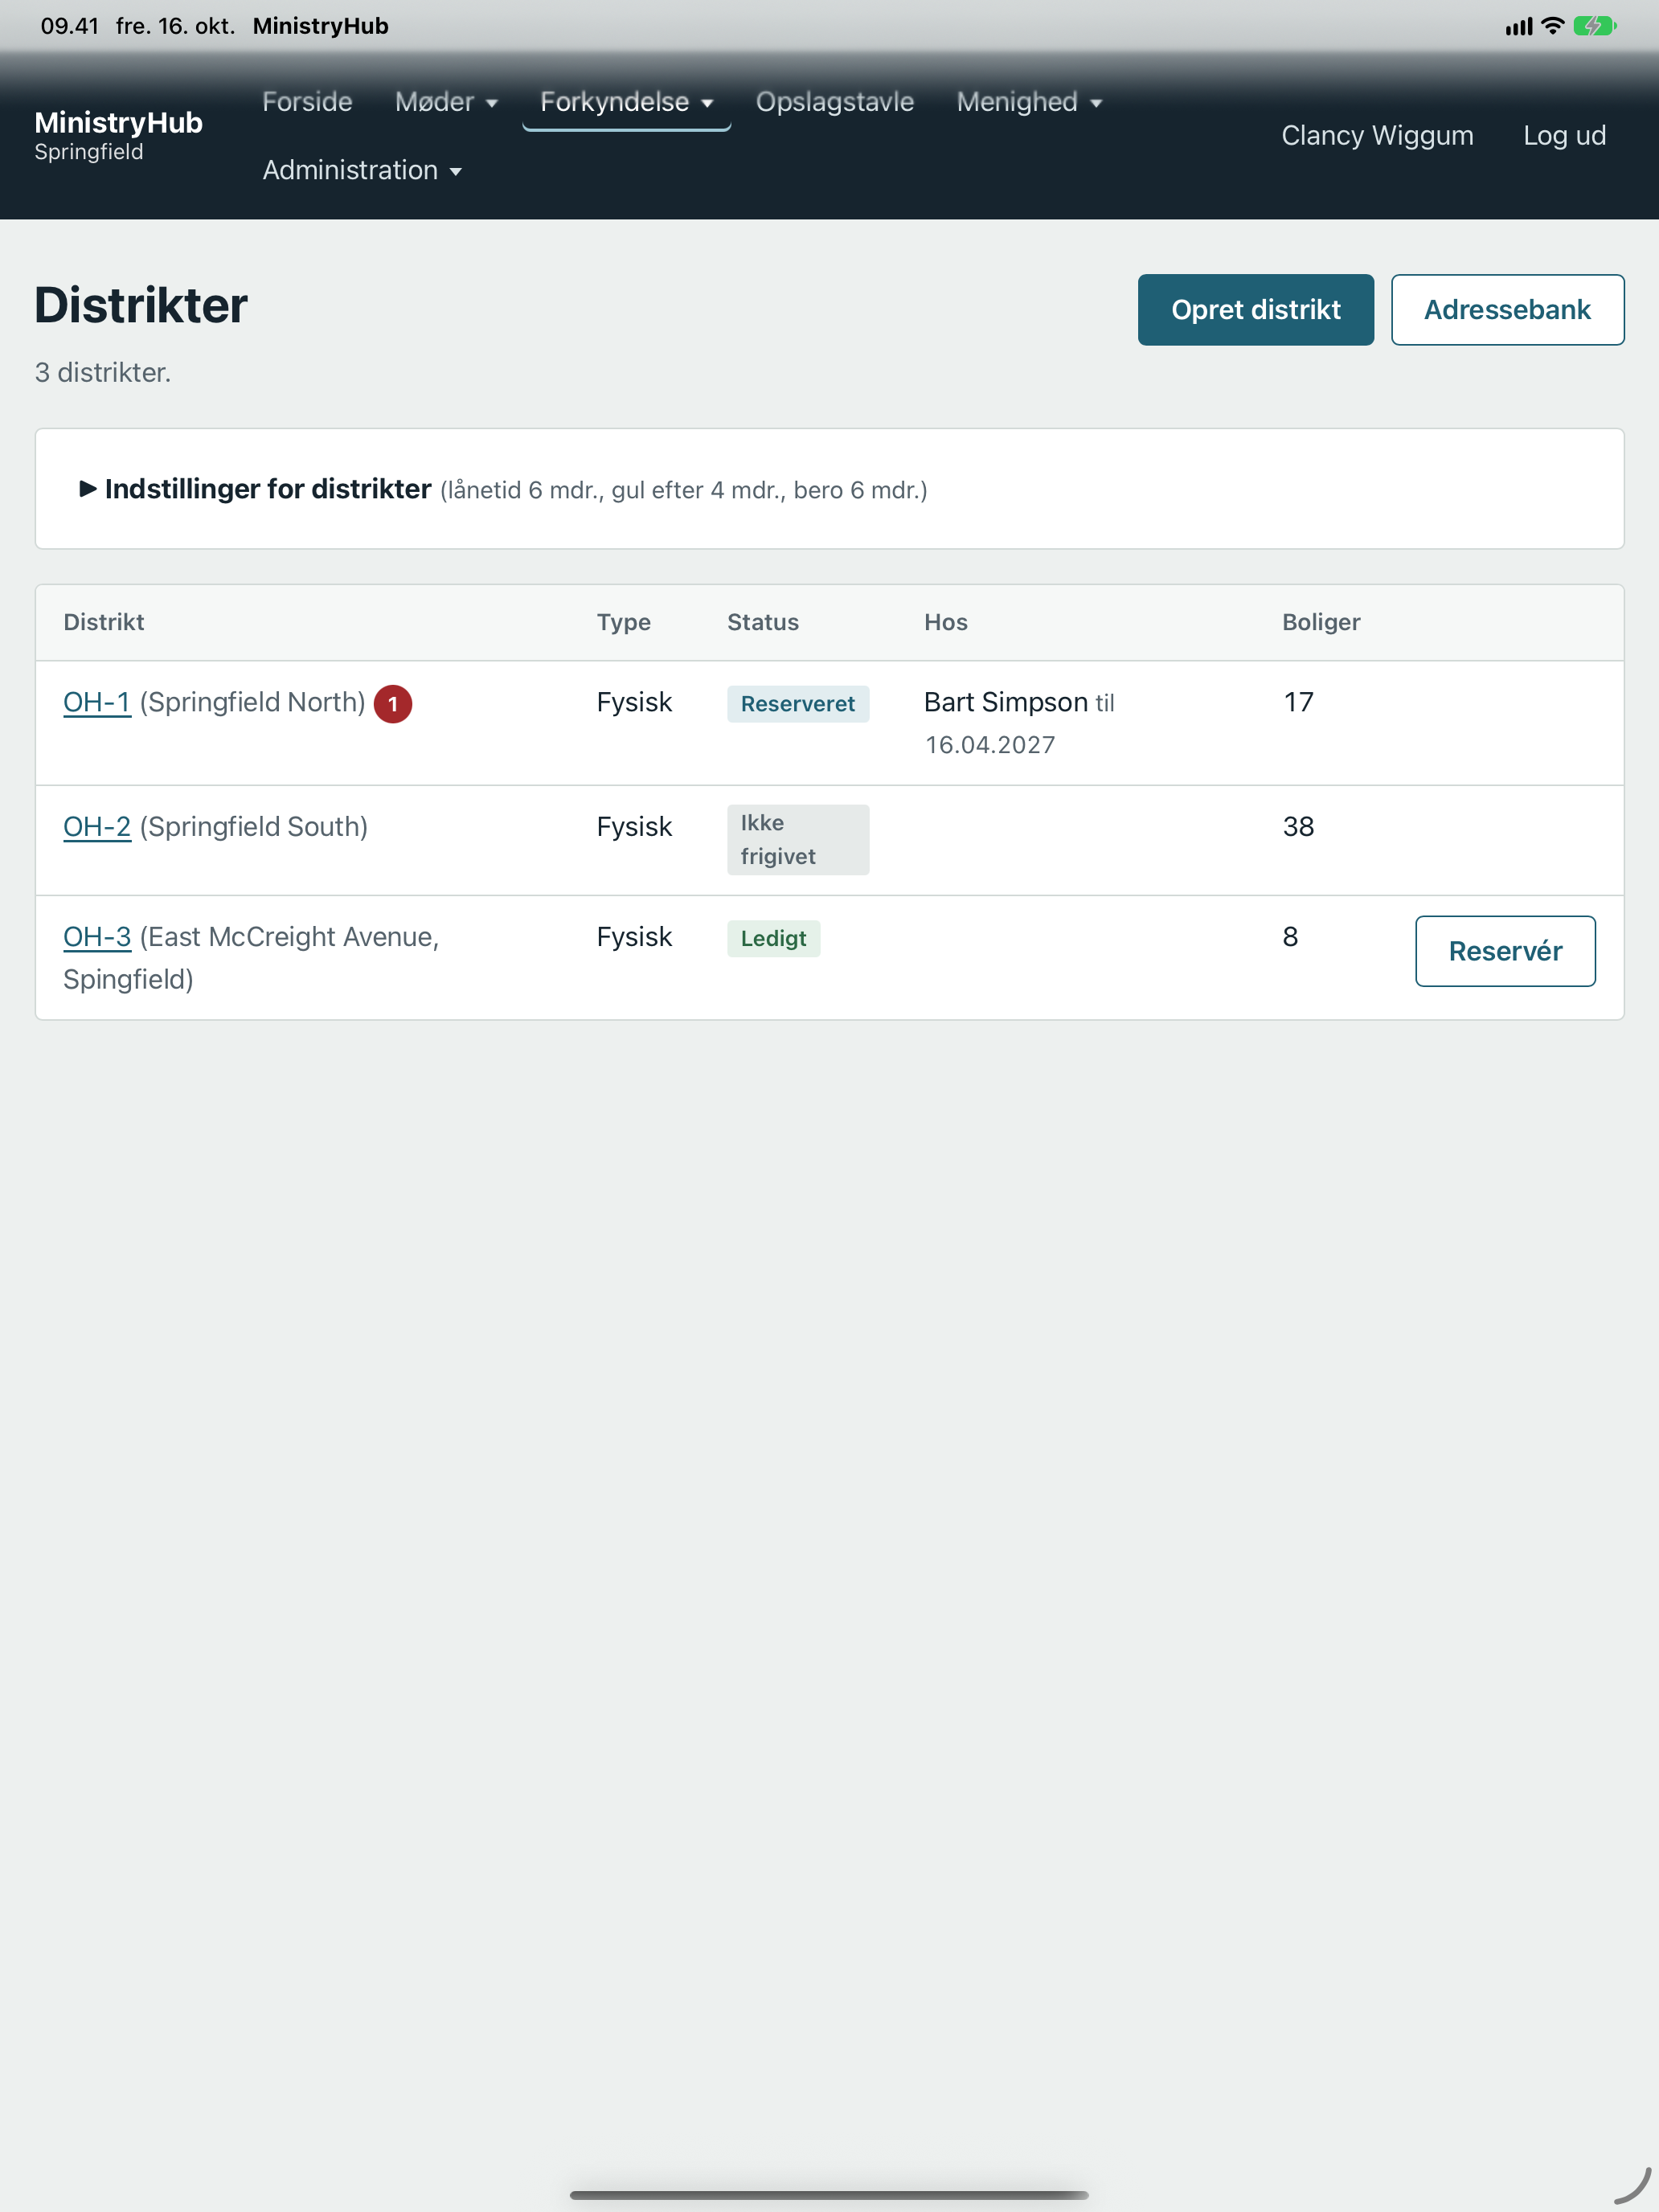Open the Administration dropdown menu
Viewport: 1659px width, 2212px height.
362,170
